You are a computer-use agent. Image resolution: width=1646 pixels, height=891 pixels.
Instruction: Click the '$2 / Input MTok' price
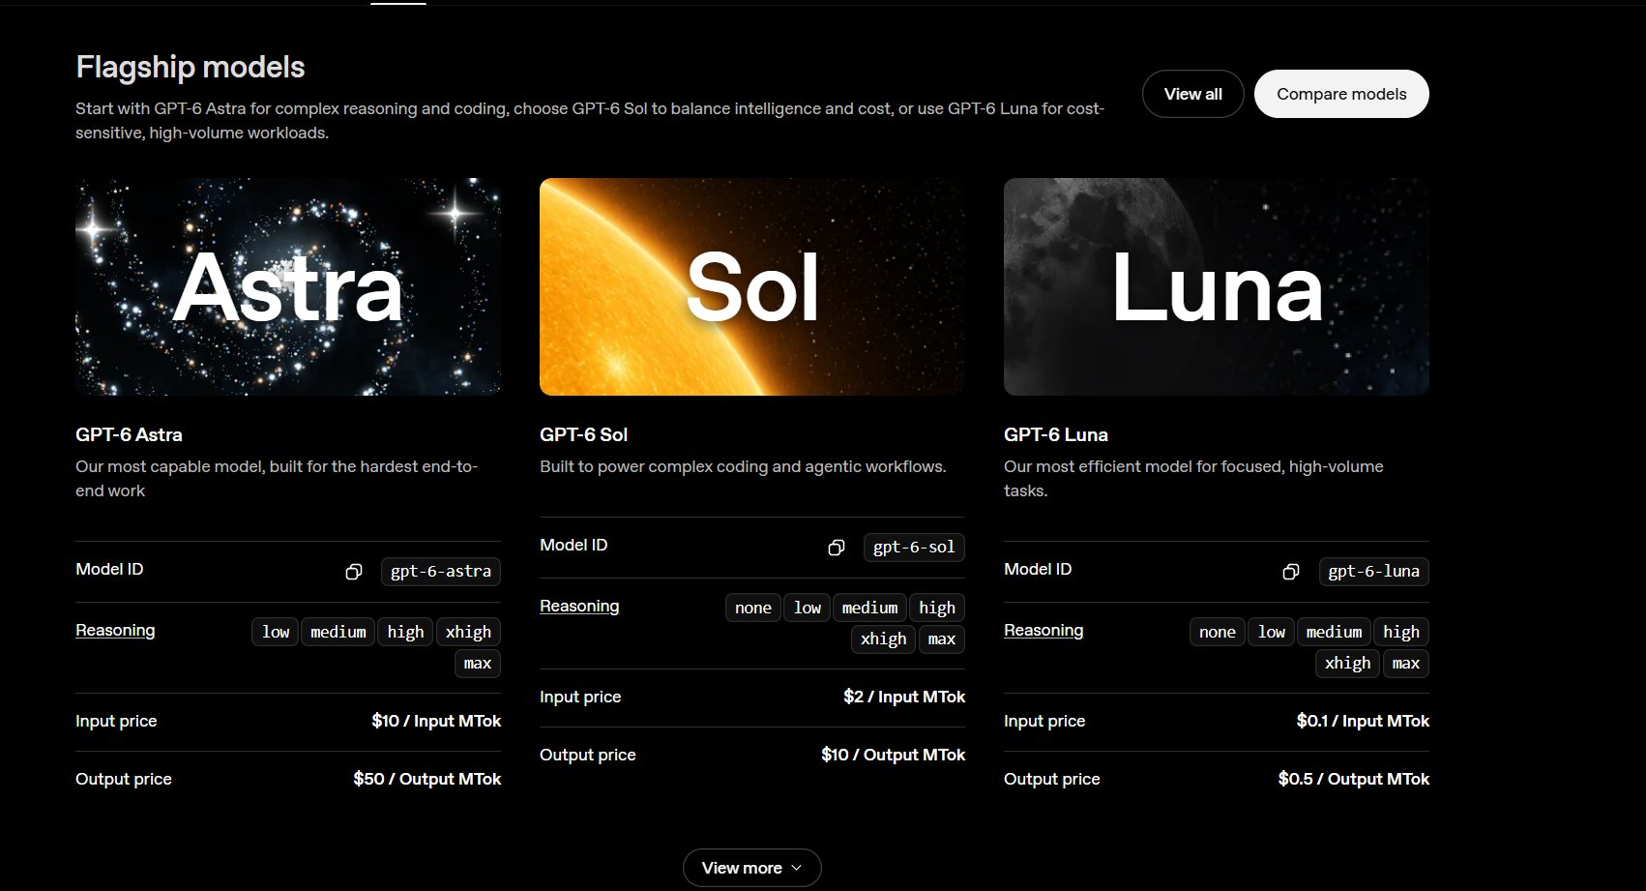tap(904, 697)
